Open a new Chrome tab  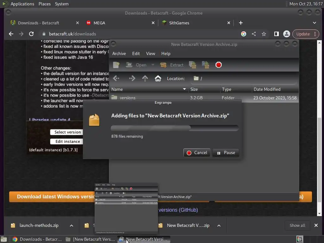coord(241,23)
